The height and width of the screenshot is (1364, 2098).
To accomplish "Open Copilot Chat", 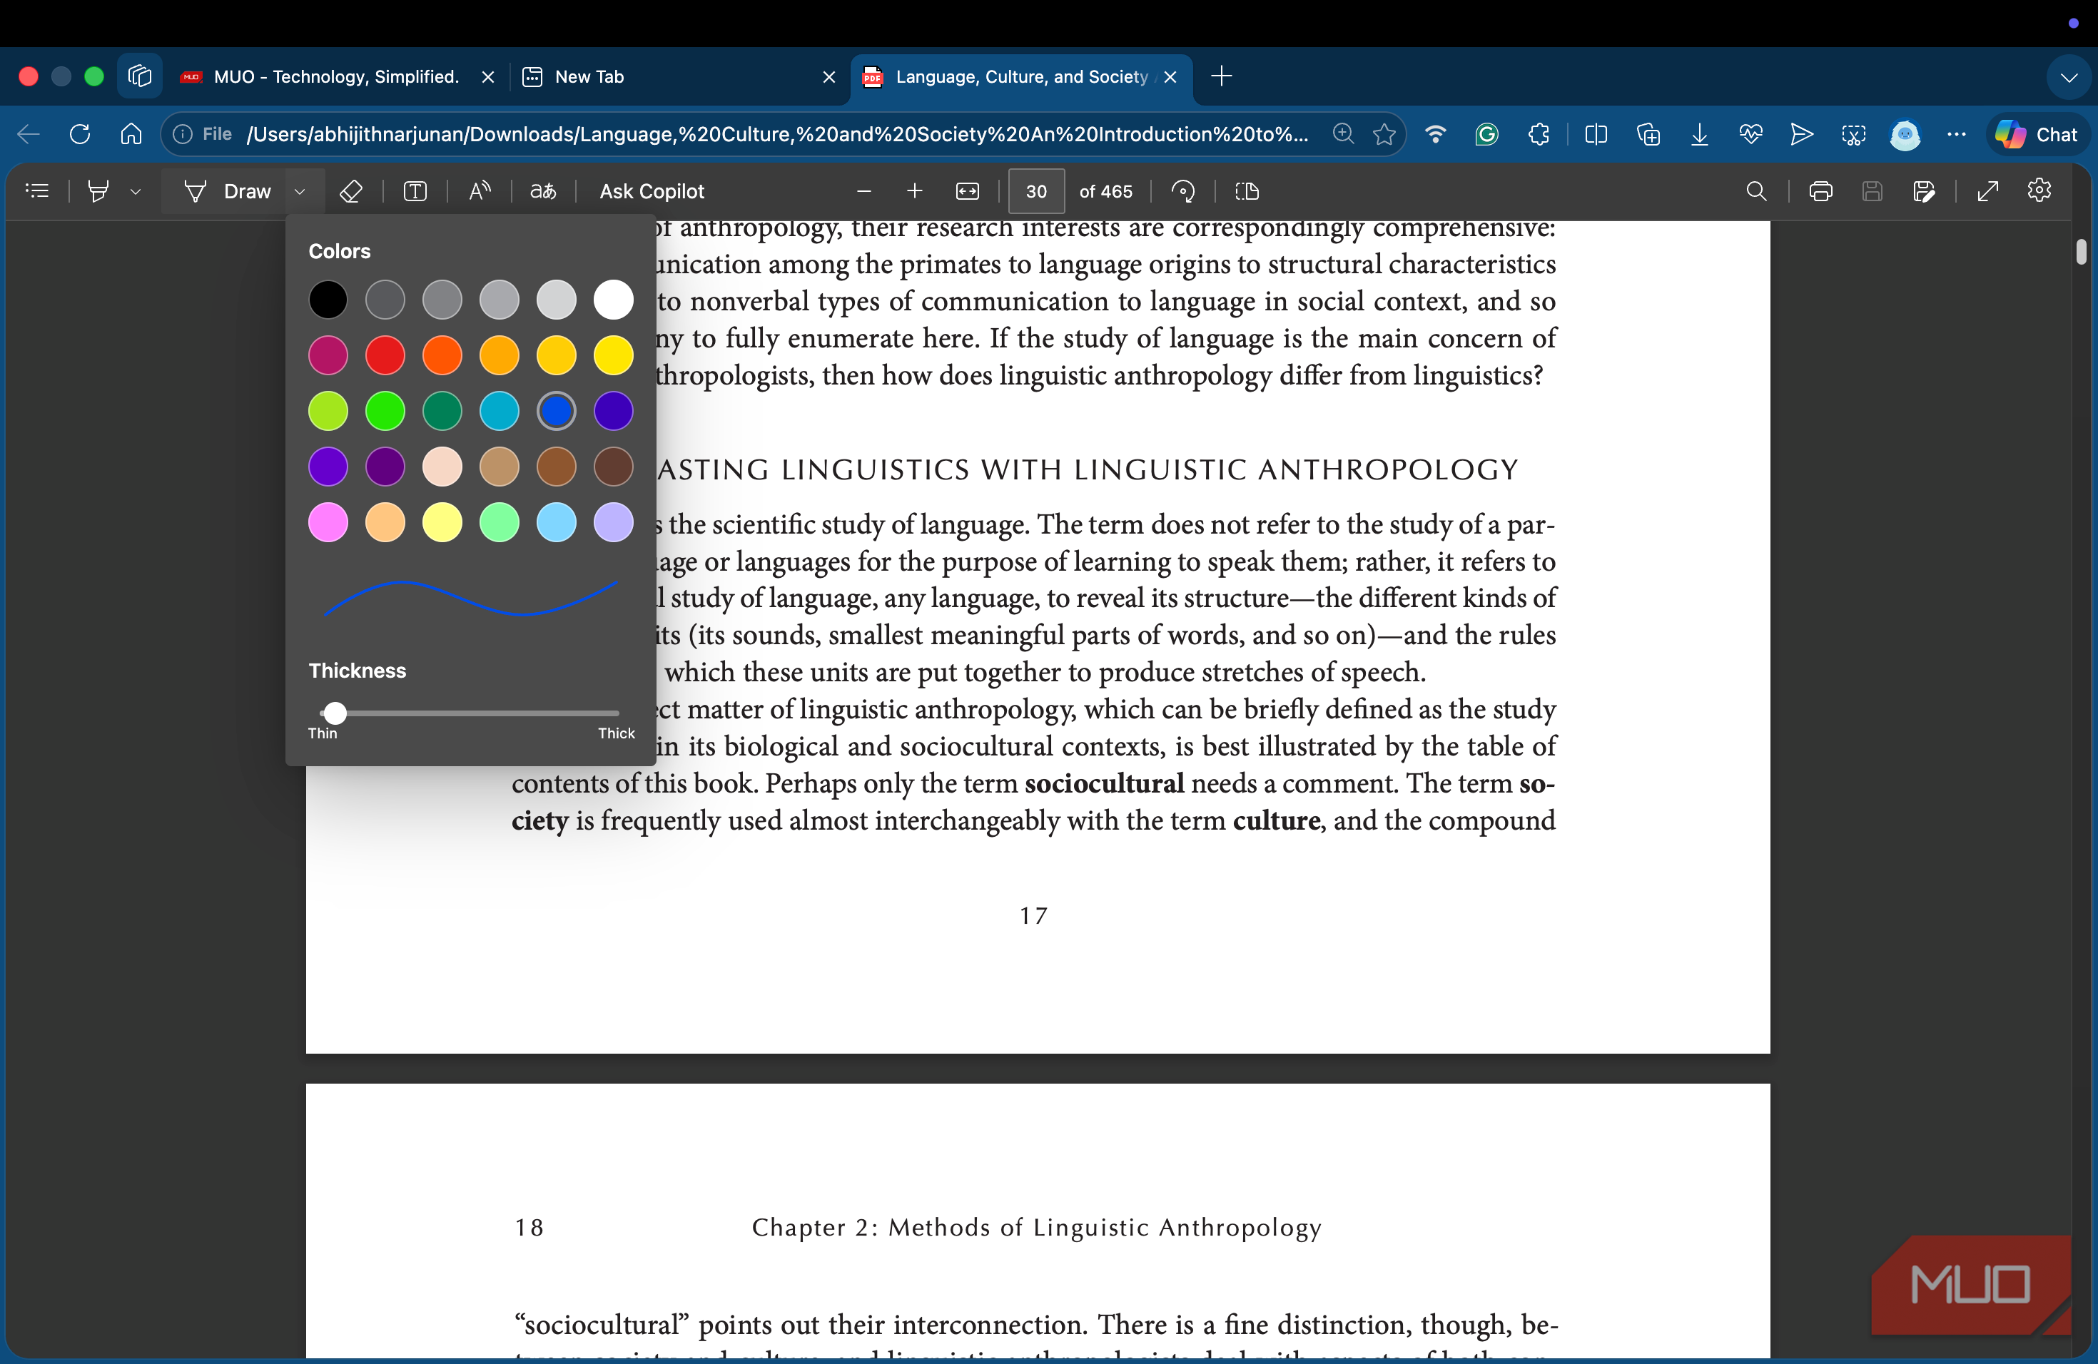I will pos(2038,134).
